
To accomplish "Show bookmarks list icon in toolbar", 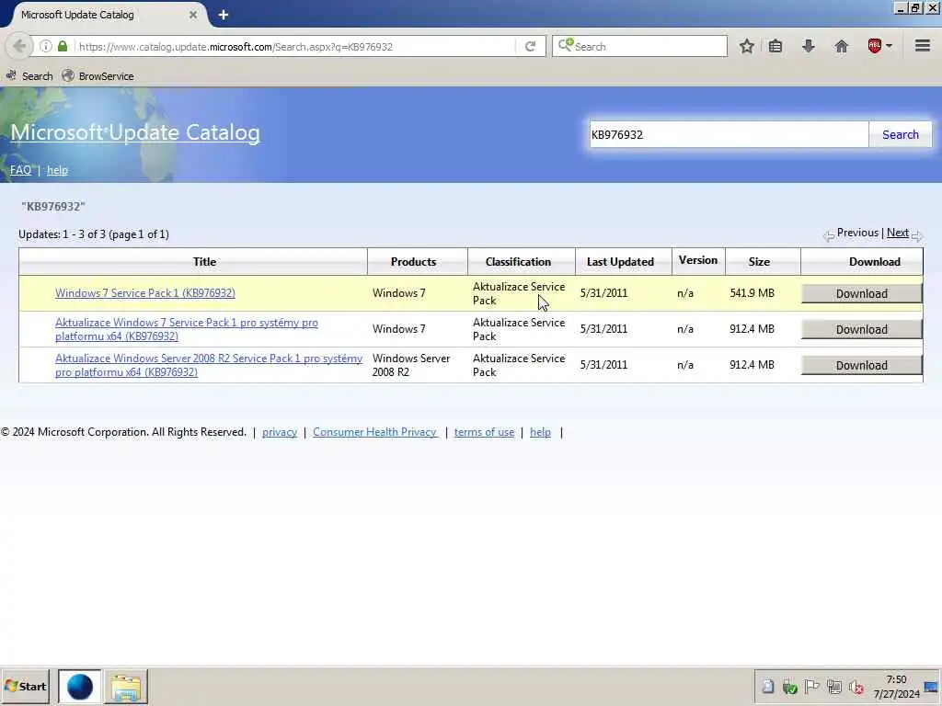I will [775, 46].
